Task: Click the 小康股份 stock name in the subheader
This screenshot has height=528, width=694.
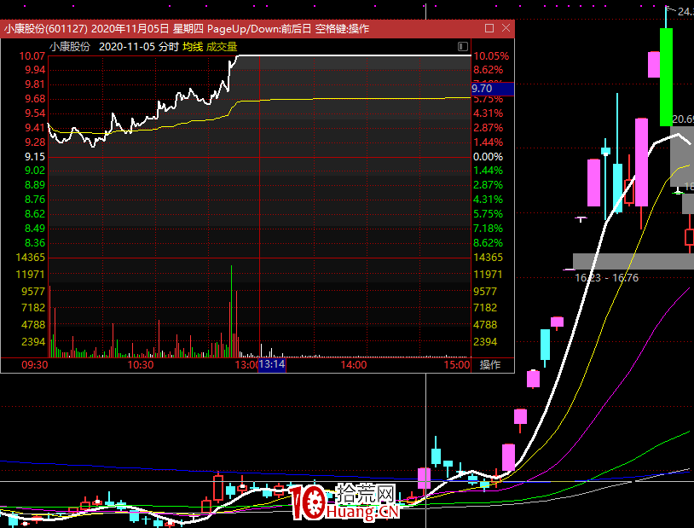Action: (69, 46)
